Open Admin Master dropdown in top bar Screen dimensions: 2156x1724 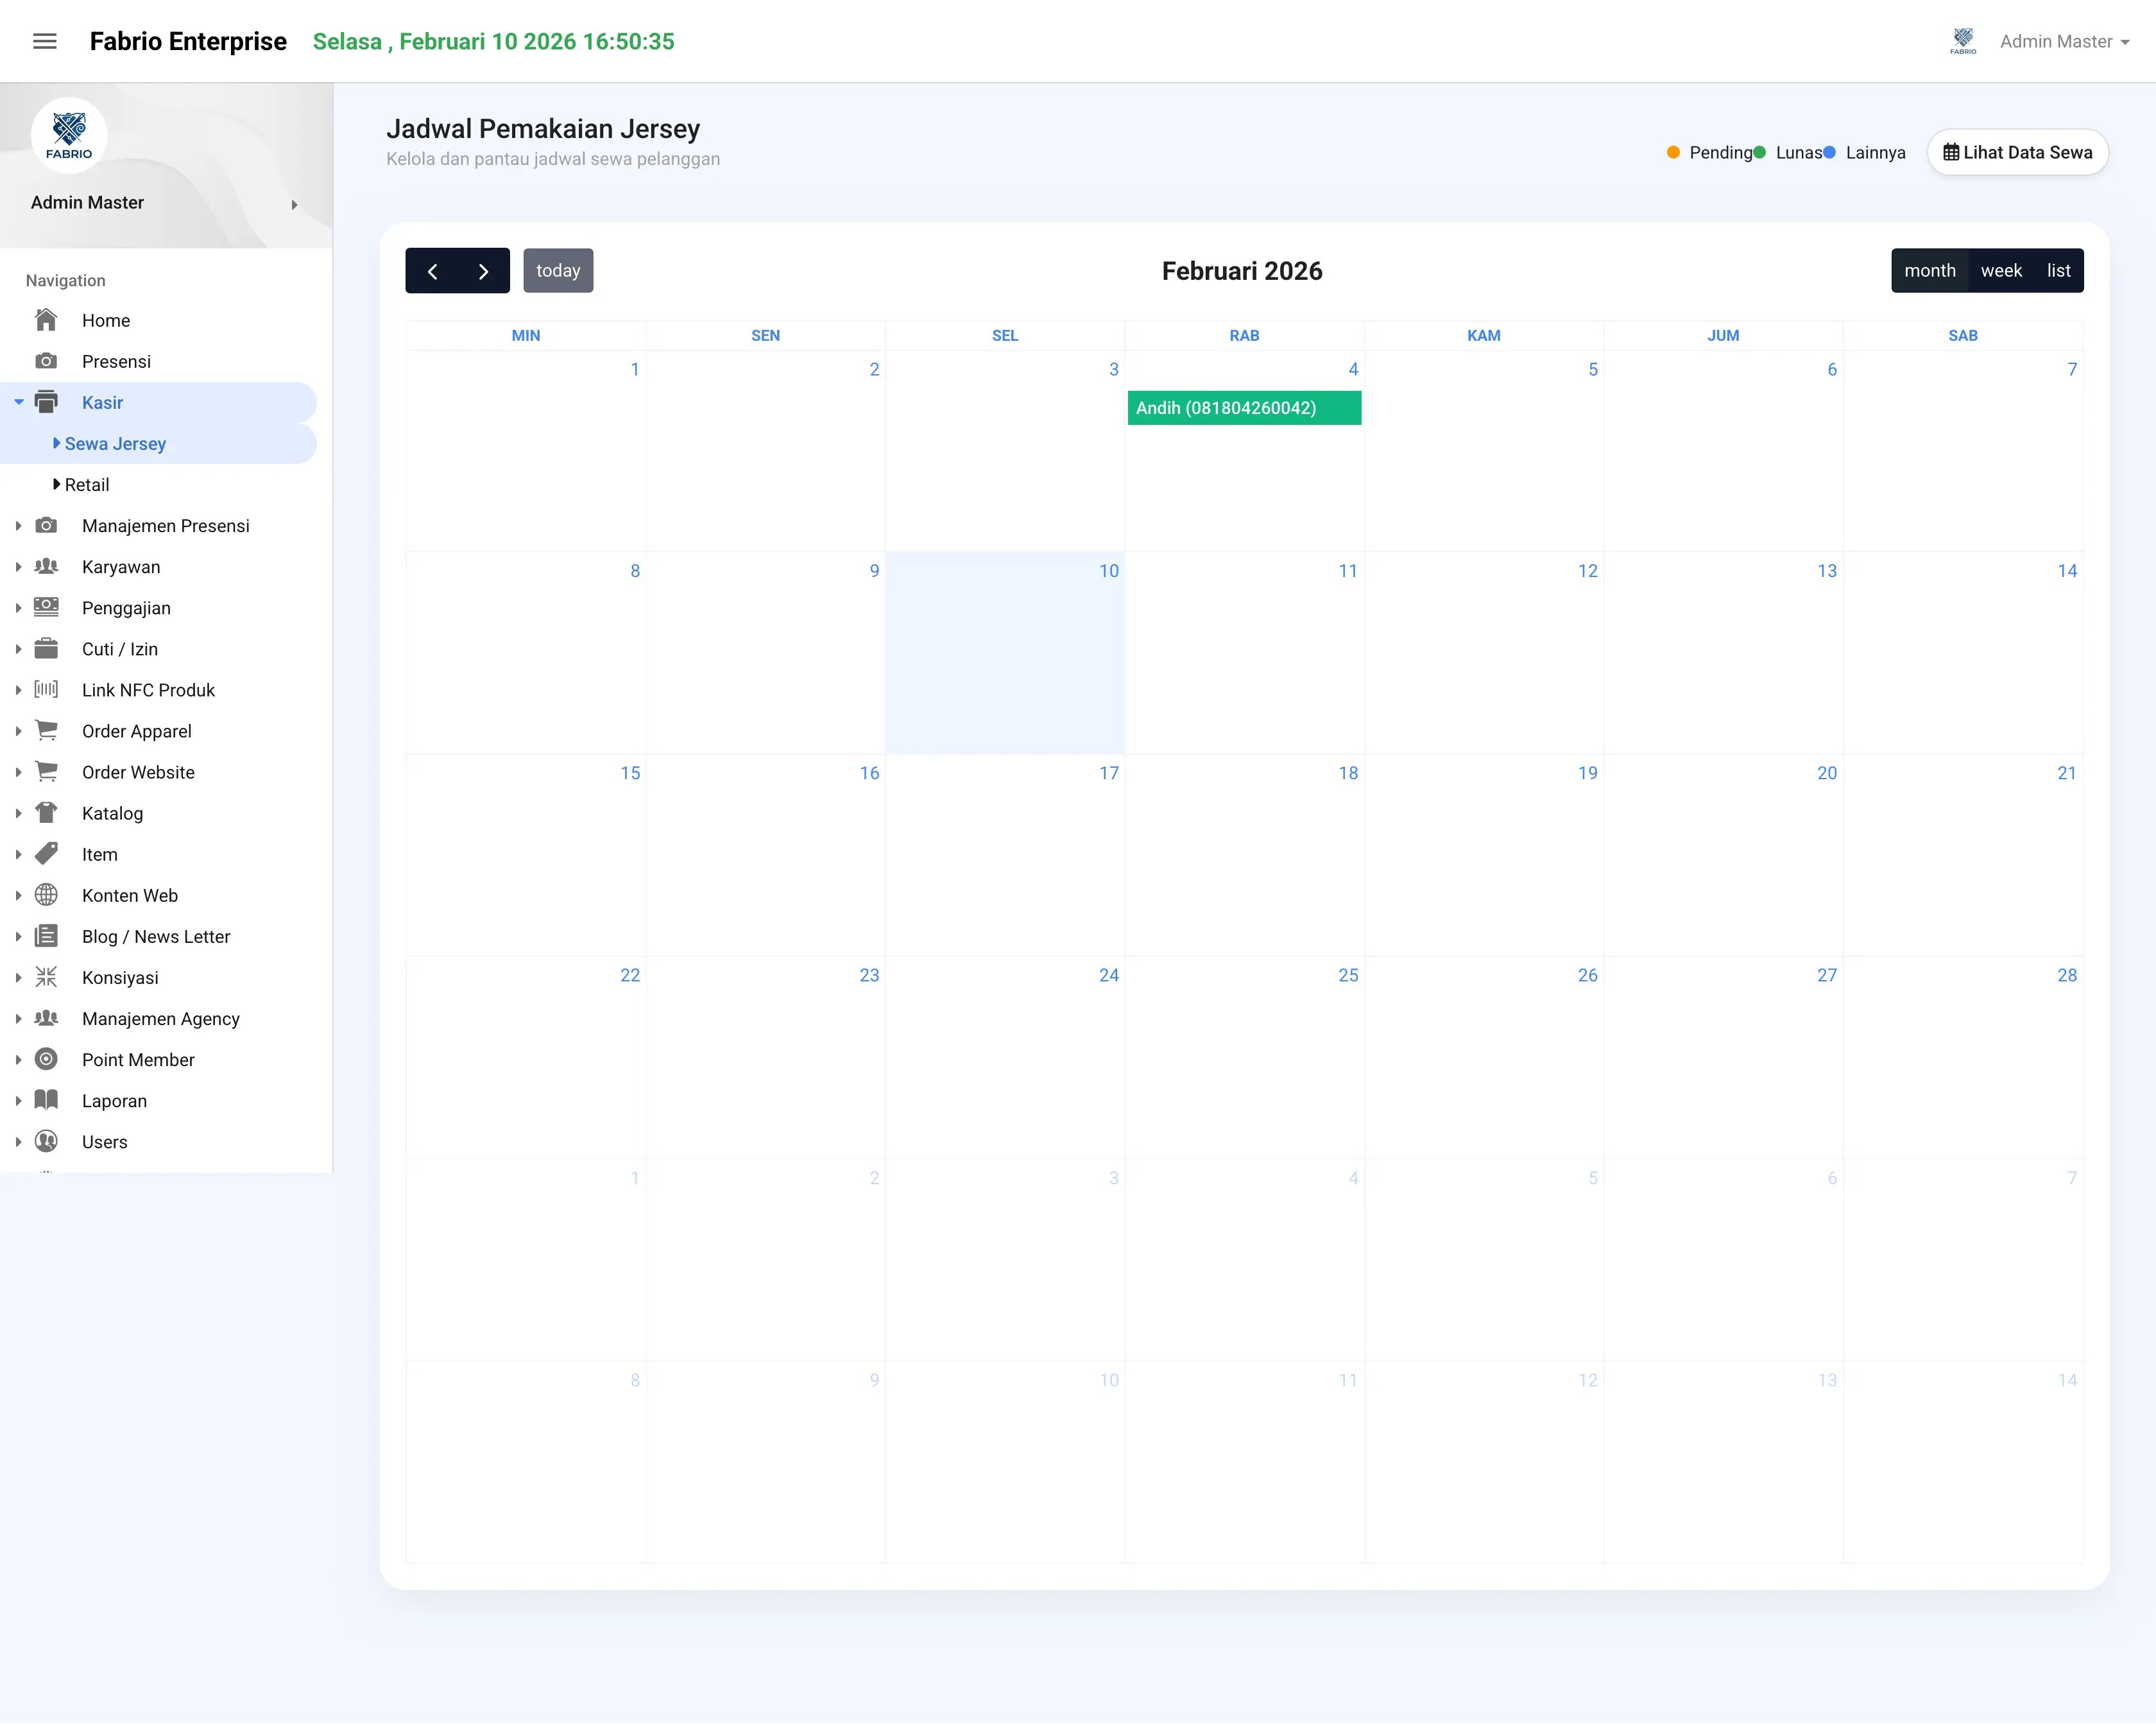click(x=2064, y=41)
